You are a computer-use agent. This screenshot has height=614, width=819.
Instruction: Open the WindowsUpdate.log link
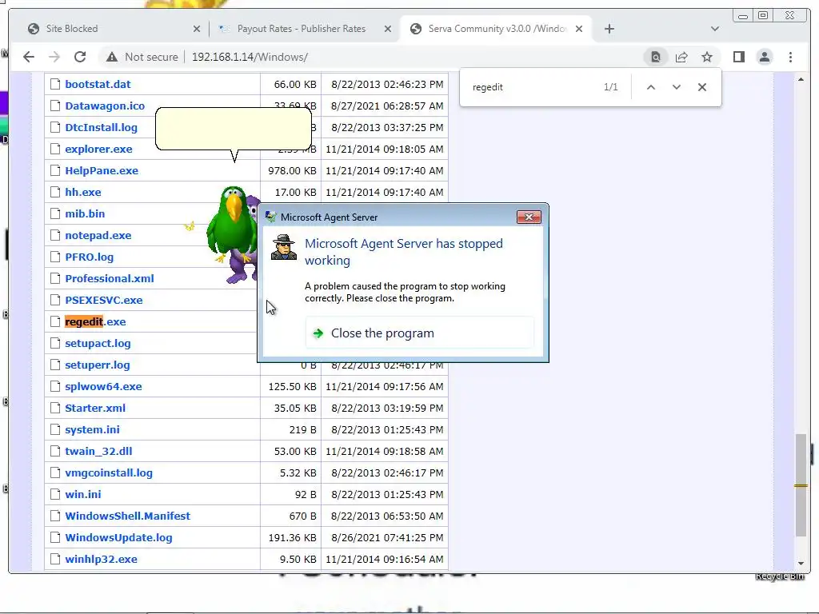(x=118, y=538)
